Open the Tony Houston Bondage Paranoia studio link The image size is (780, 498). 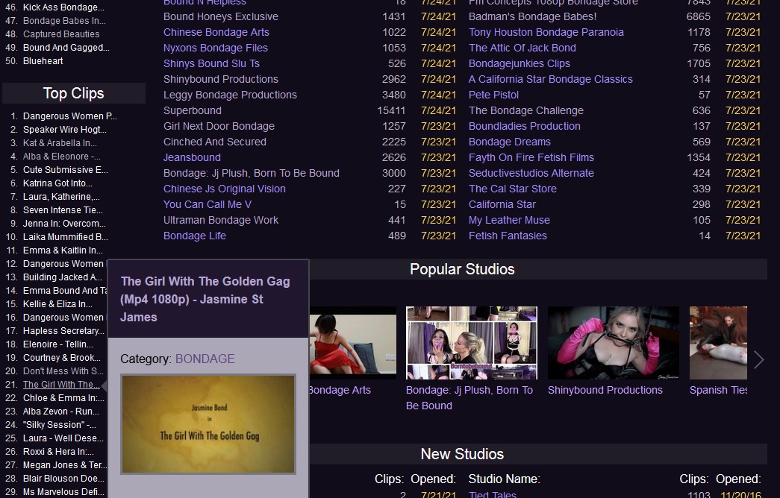[546, 32]
